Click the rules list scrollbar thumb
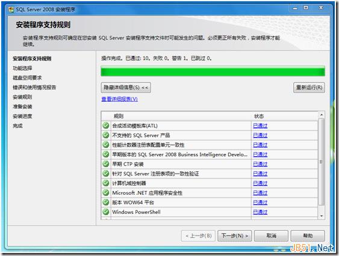339x256 pixels. click(x=322, y=162)
